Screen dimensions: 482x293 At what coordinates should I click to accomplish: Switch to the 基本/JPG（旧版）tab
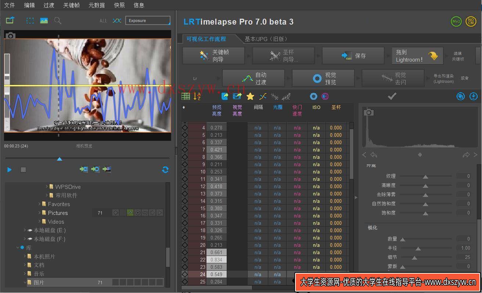coord(267,39)
